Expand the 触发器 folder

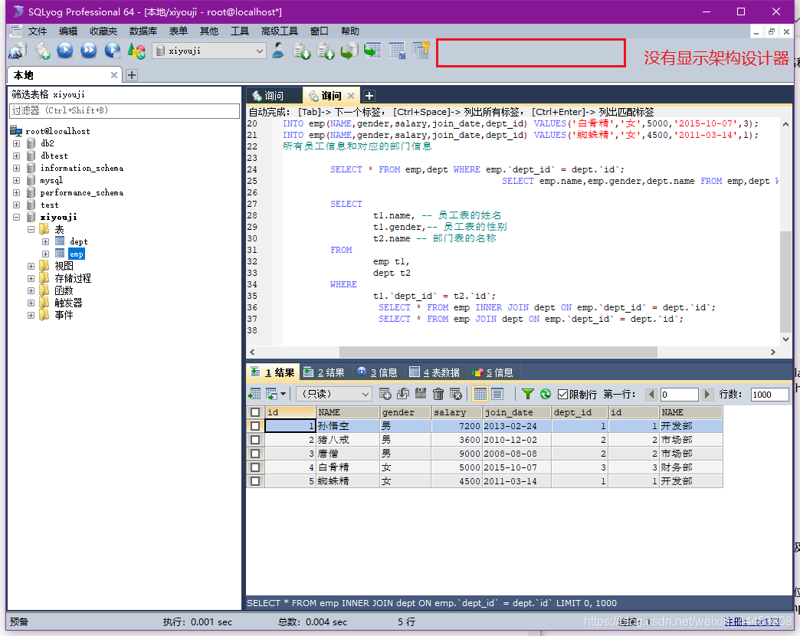pos(31,303)
